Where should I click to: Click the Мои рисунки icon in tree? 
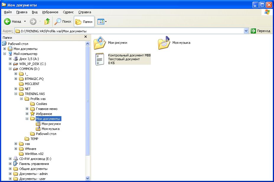pyautogui.click(x=38, y=124)
